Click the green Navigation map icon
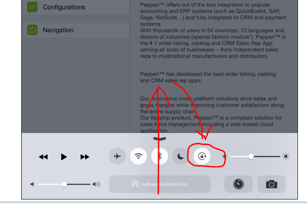The height and width of the screenshot is (204, 307). [32, 30]
